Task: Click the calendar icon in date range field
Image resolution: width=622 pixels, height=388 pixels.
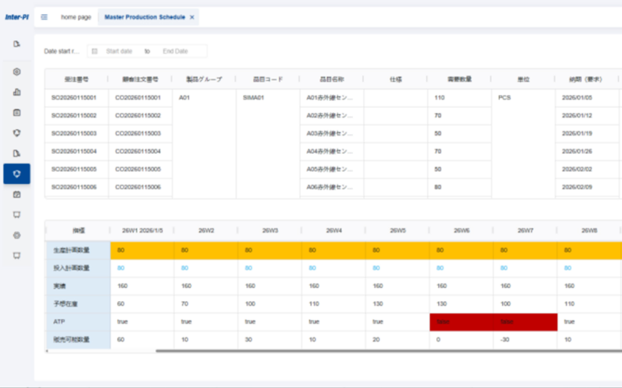Action: point(95,51)
